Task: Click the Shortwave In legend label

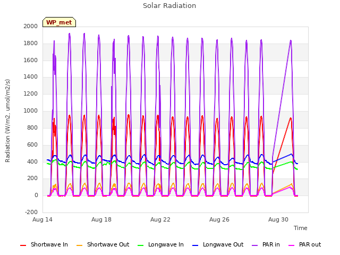Action: click(x=49, y=244)
